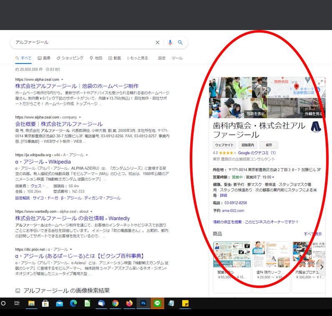Image resolution: width=332 pixels, height=316 pixels.
Task: Advance products with the next arrow
Action: (322, 267)
